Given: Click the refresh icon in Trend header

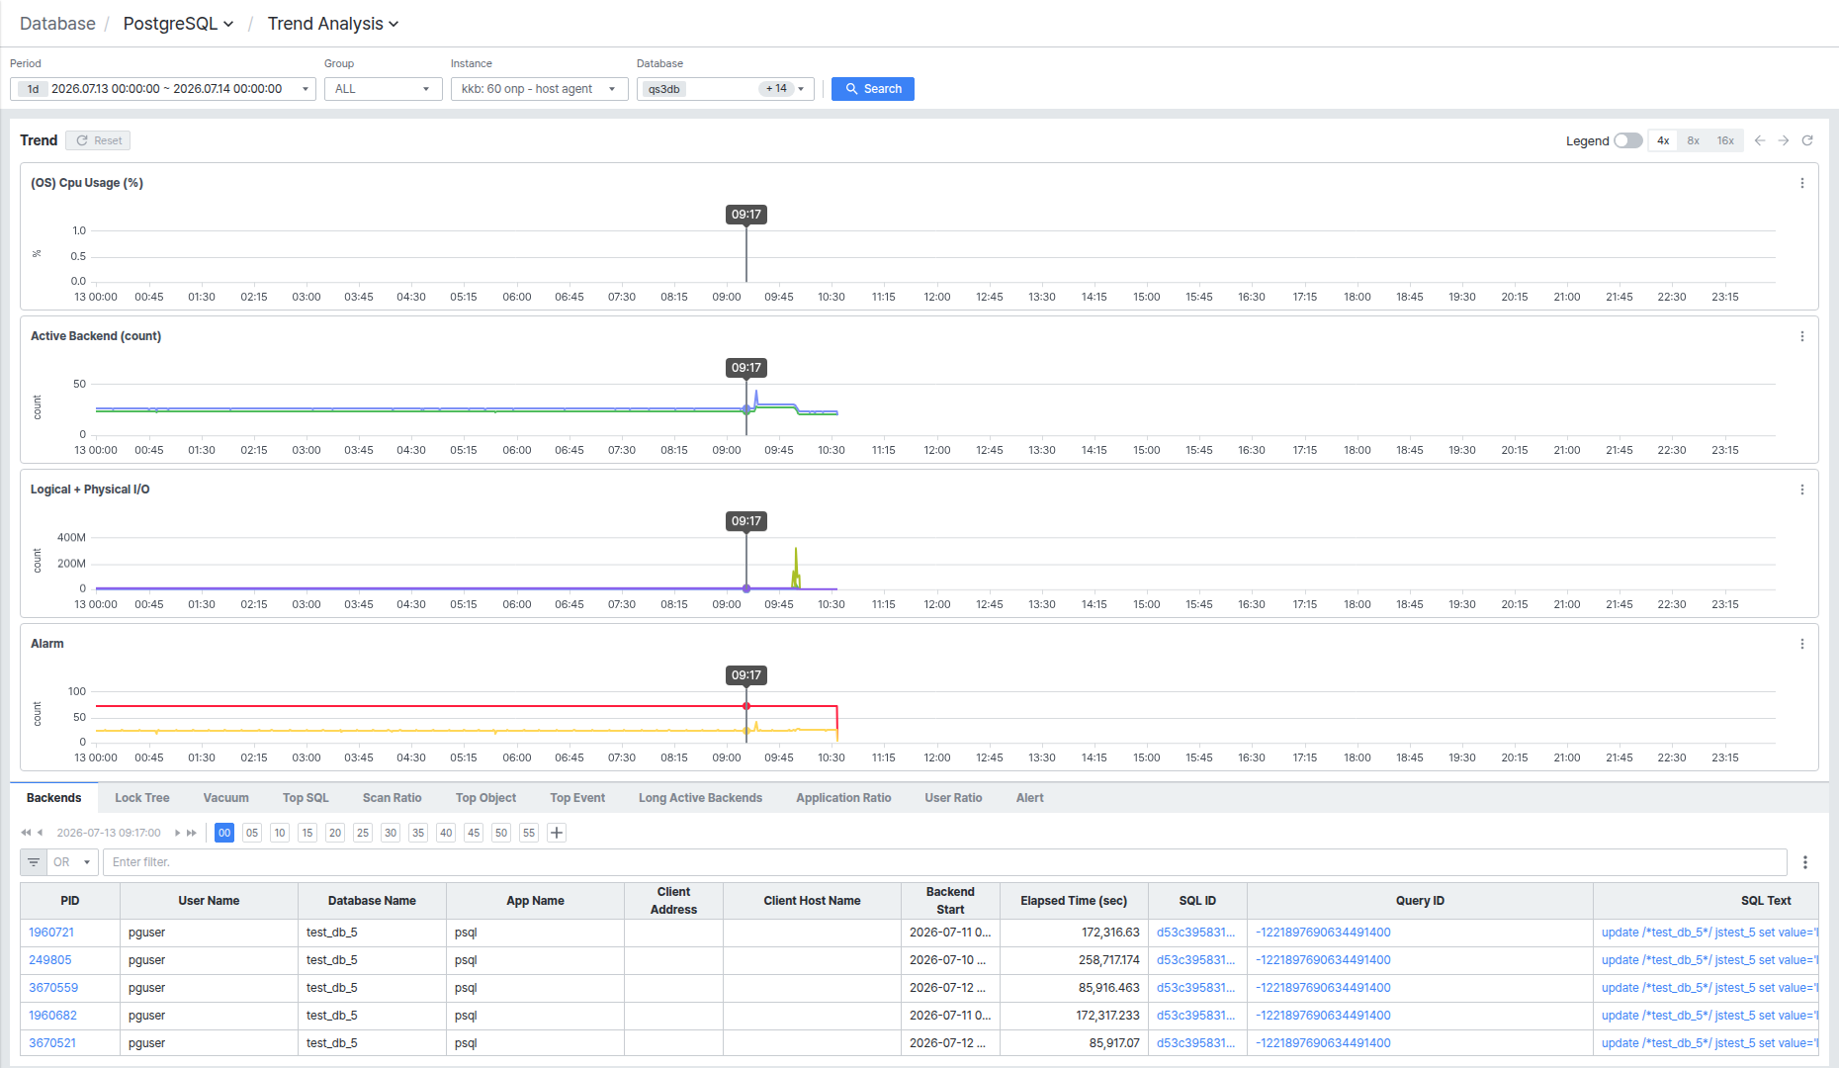Looking at the screenshot, I should point(1807,140).
